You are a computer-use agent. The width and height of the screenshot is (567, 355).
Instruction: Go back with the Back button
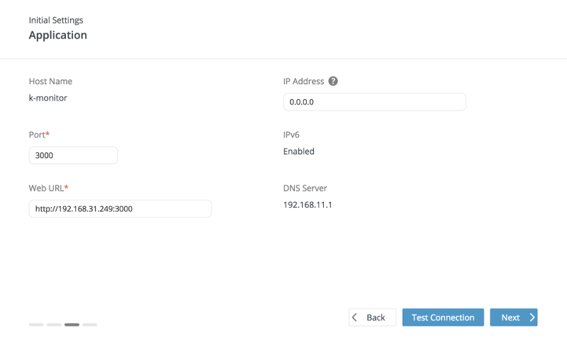click(372, 317)
